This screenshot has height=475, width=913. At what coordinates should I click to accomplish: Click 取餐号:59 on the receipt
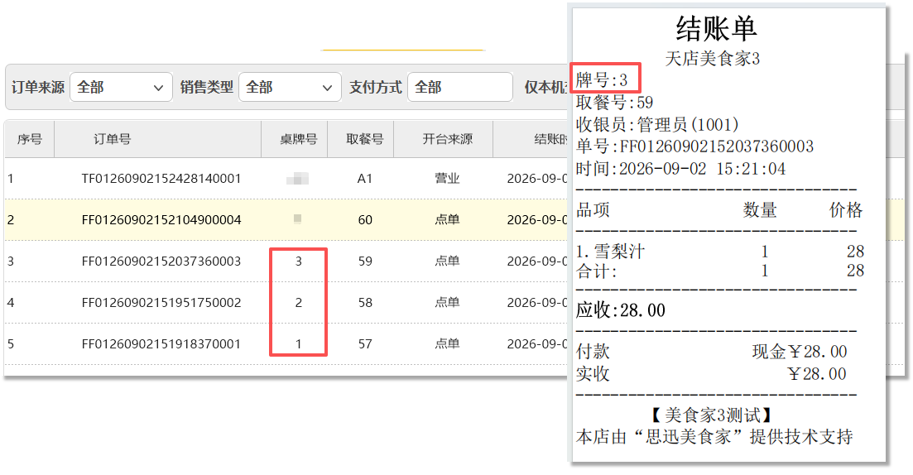pos(614,103)
